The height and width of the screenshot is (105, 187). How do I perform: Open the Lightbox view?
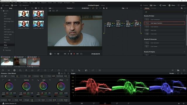click(x=181, y=5)
